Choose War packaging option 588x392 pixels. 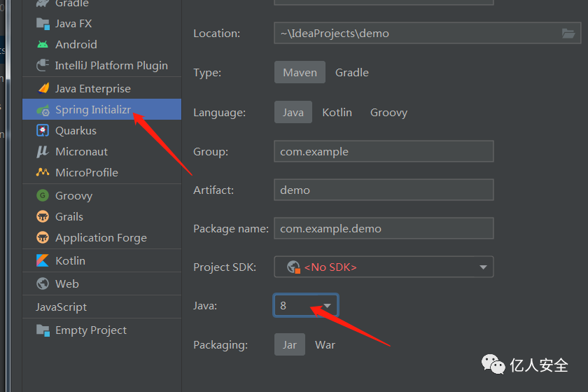pyautogui.click(x=325, y=345)
